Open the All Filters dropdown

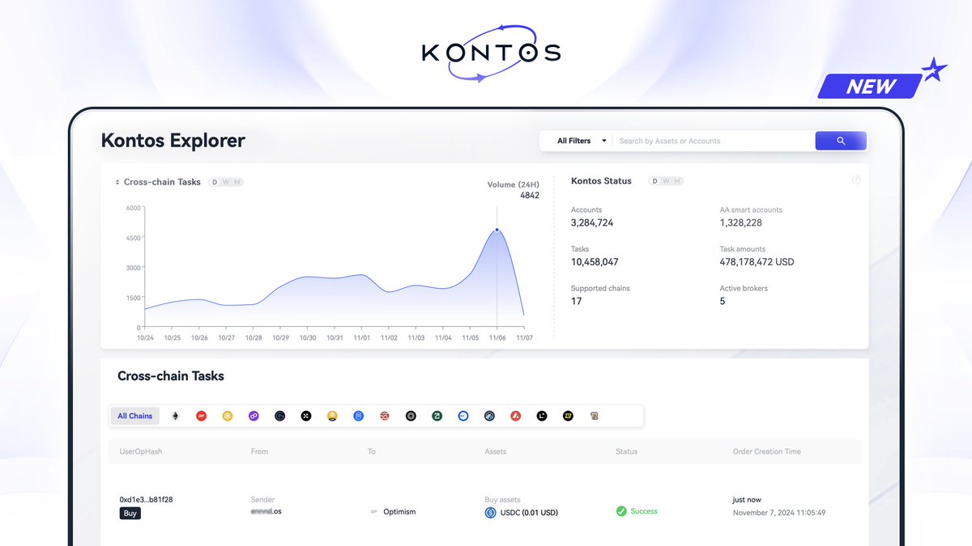tap(582, 141)
